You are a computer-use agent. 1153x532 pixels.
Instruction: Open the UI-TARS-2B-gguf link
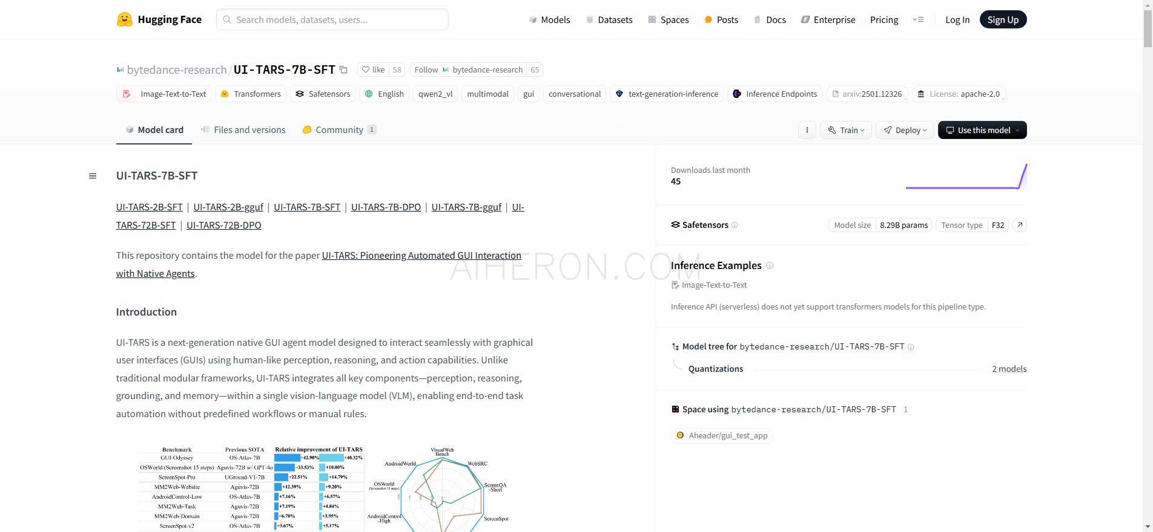point(228,207)
